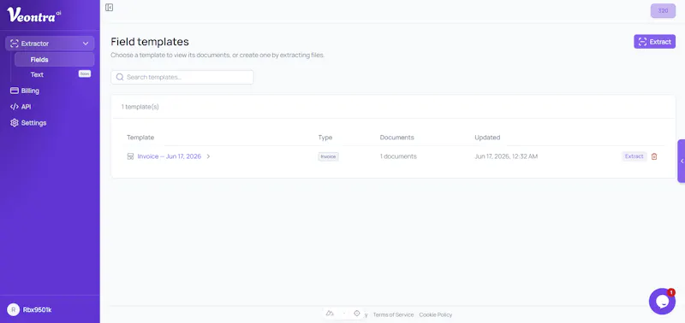Screen dimensions: 685x323
Task: Expand the chevron next to Invoice template
Action: [208, 156]
